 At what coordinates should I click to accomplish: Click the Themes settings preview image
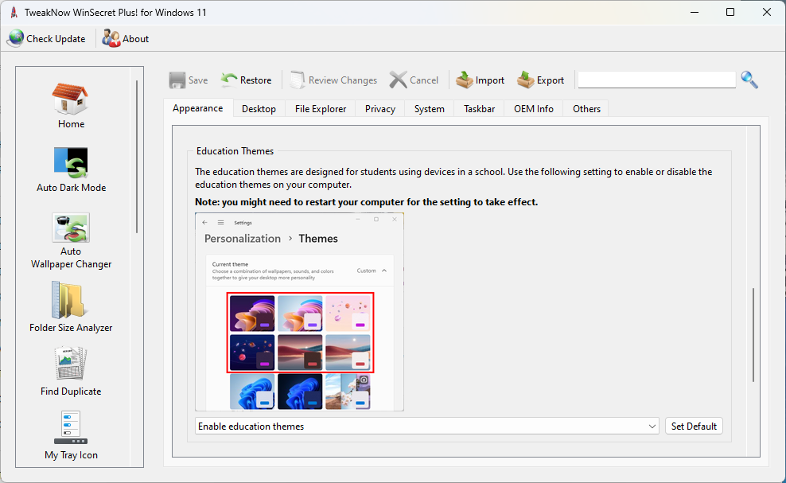299,311
